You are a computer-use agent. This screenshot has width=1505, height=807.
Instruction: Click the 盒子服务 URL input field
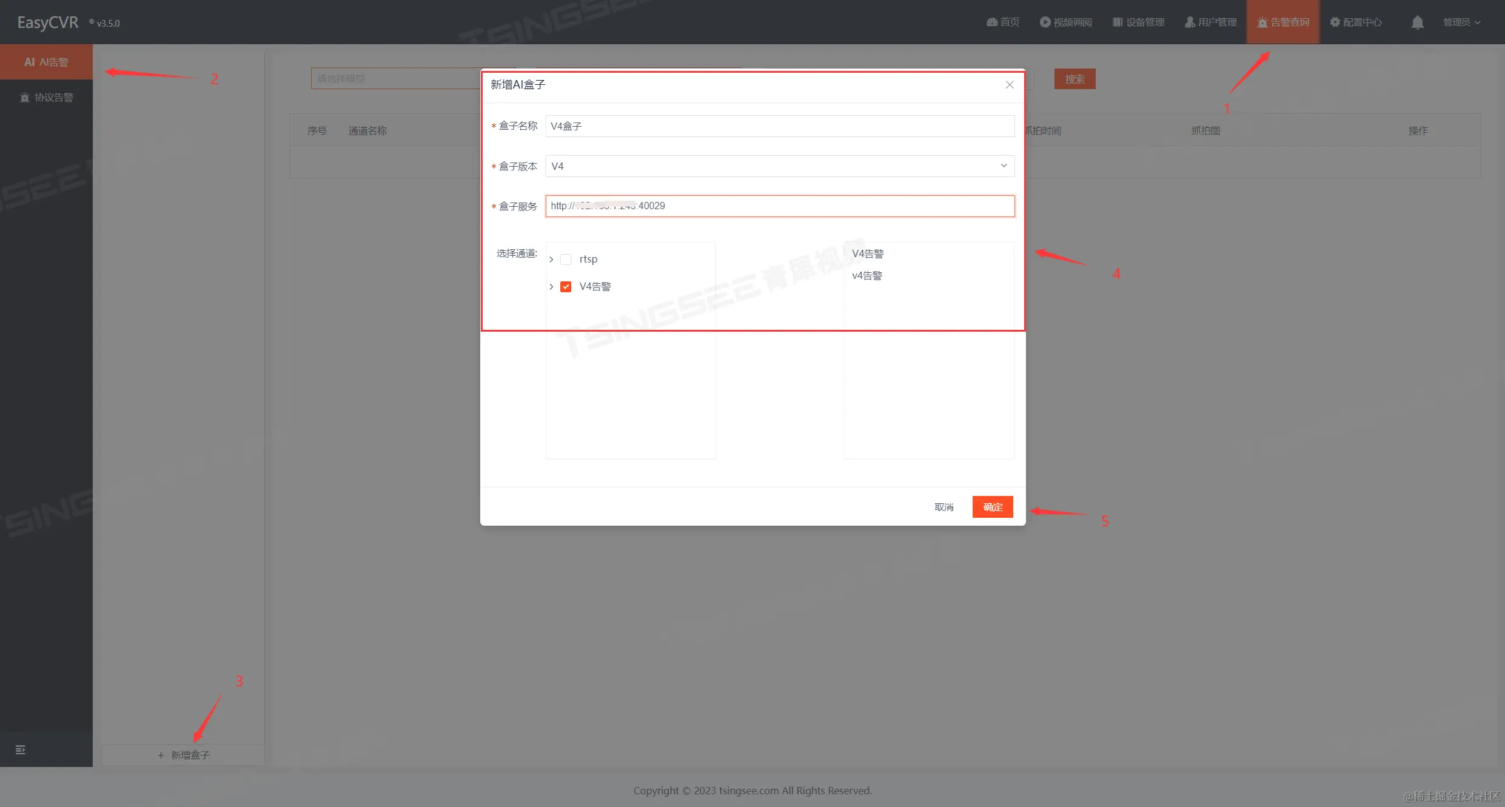779,206
